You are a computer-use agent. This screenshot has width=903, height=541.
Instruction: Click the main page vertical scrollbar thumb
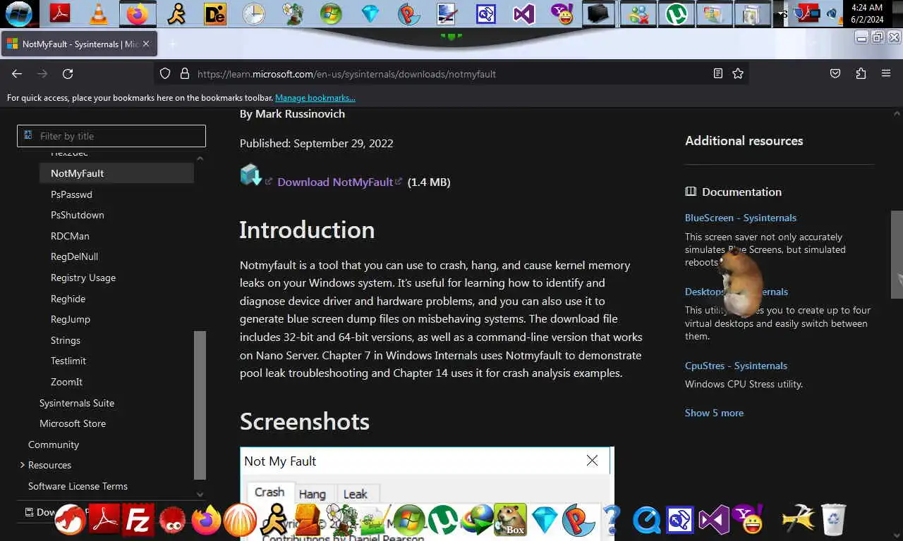click(897, 254)
